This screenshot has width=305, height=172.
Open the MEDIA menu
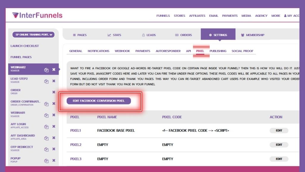pos(246,16)
